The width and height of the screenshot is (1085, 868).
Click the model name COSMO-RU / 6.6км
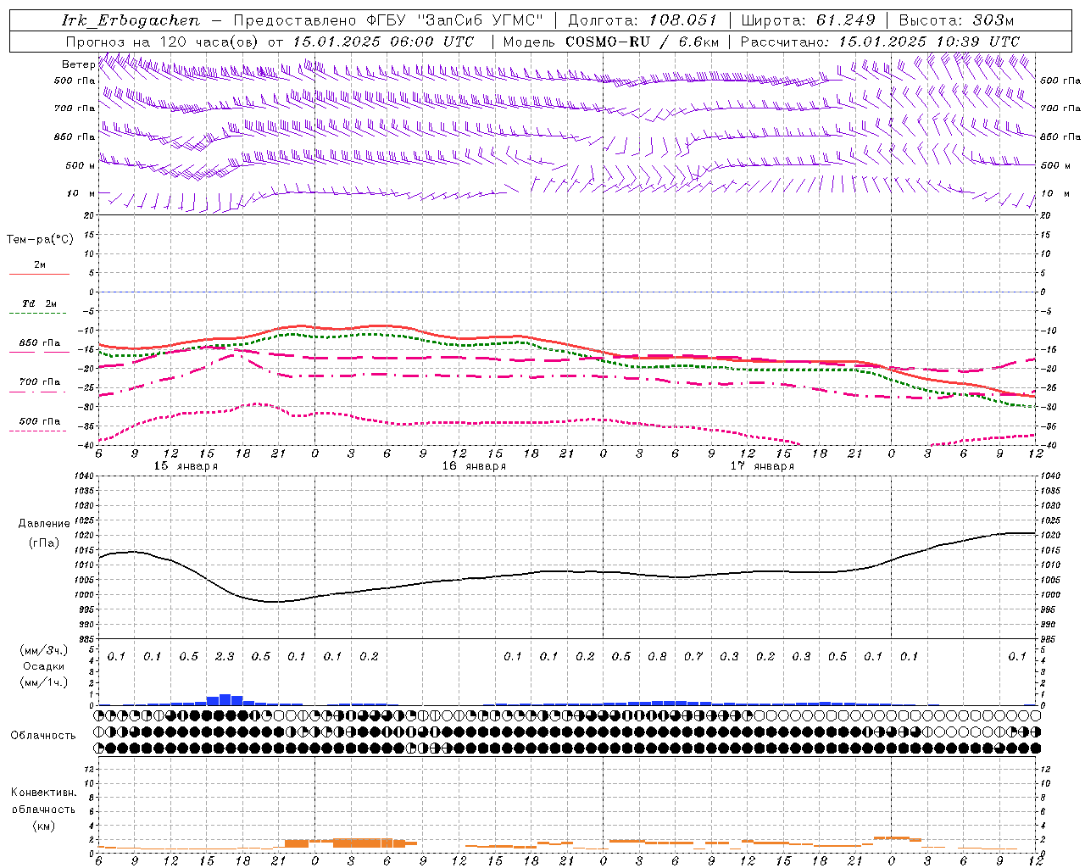point(642,42)
